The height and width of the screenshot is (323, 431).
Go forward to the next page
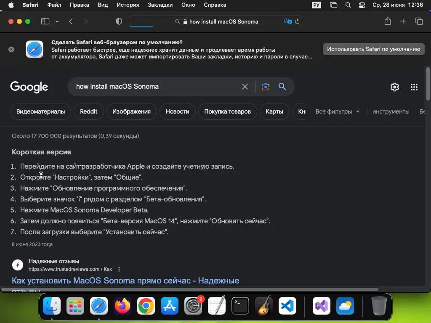click(x=85, y=21)
